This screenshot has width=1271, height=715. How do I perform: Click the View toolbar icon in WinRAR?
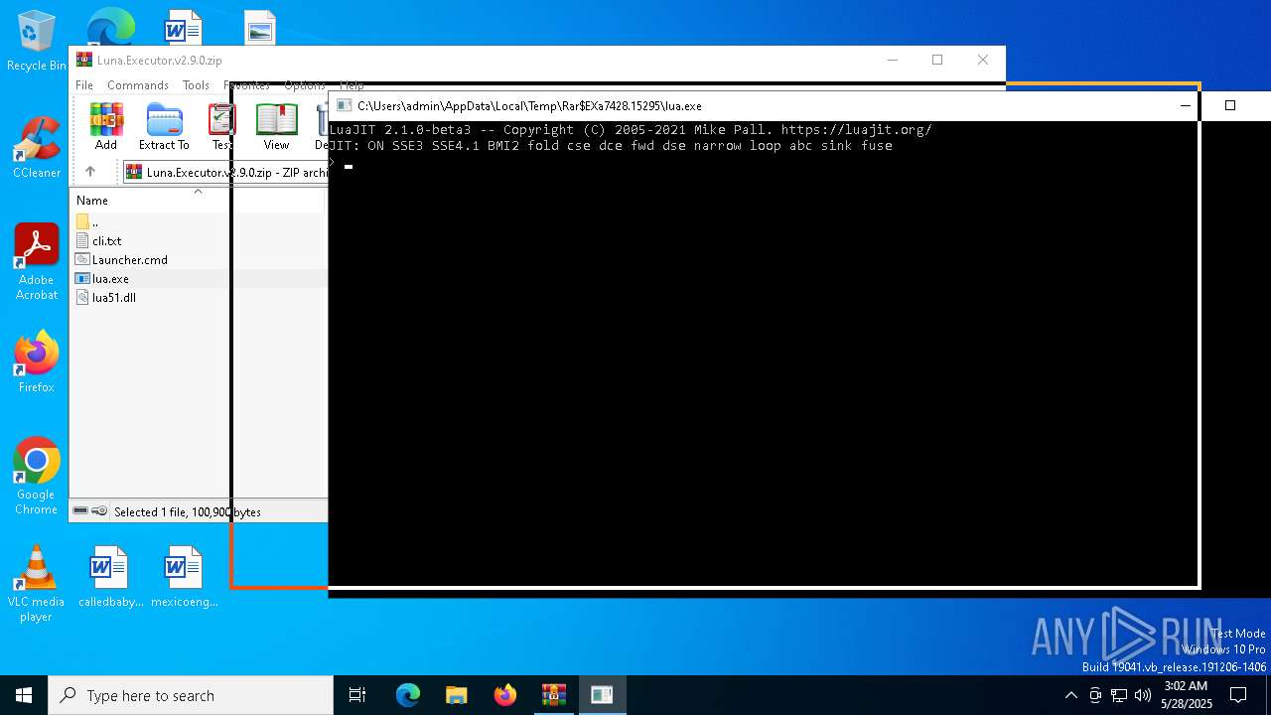pyautogui.click(x=276, y=126)
